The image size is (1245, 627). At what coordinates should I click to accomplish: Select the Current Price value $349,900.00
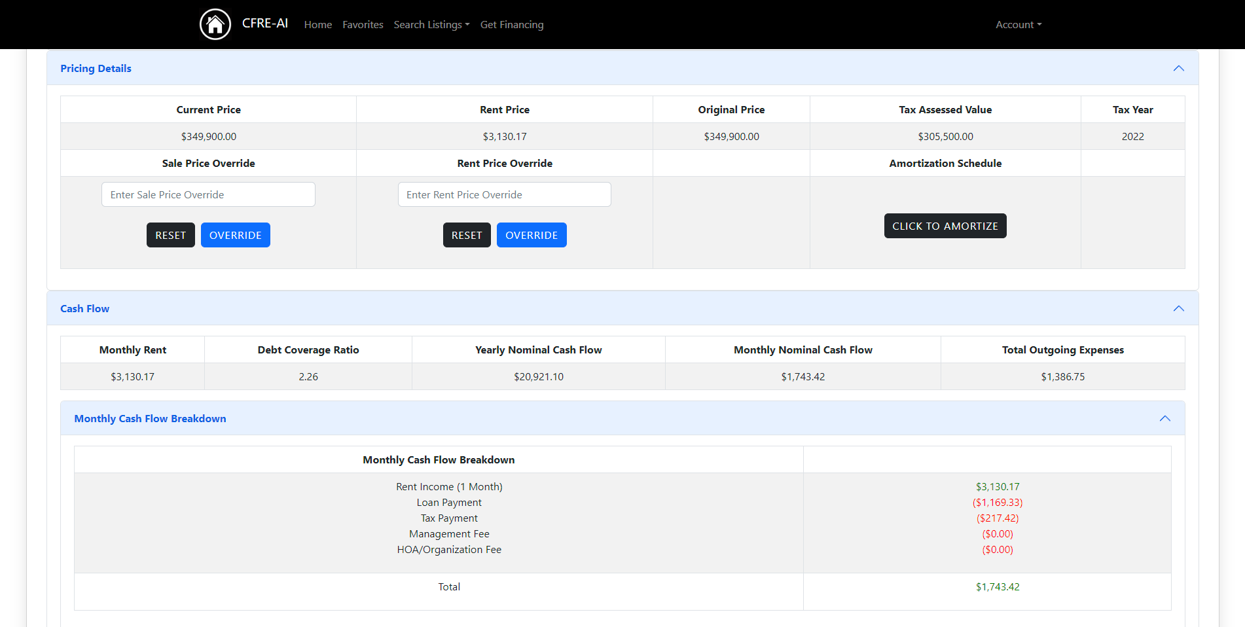pyautogui.click(x=209, y=137)
